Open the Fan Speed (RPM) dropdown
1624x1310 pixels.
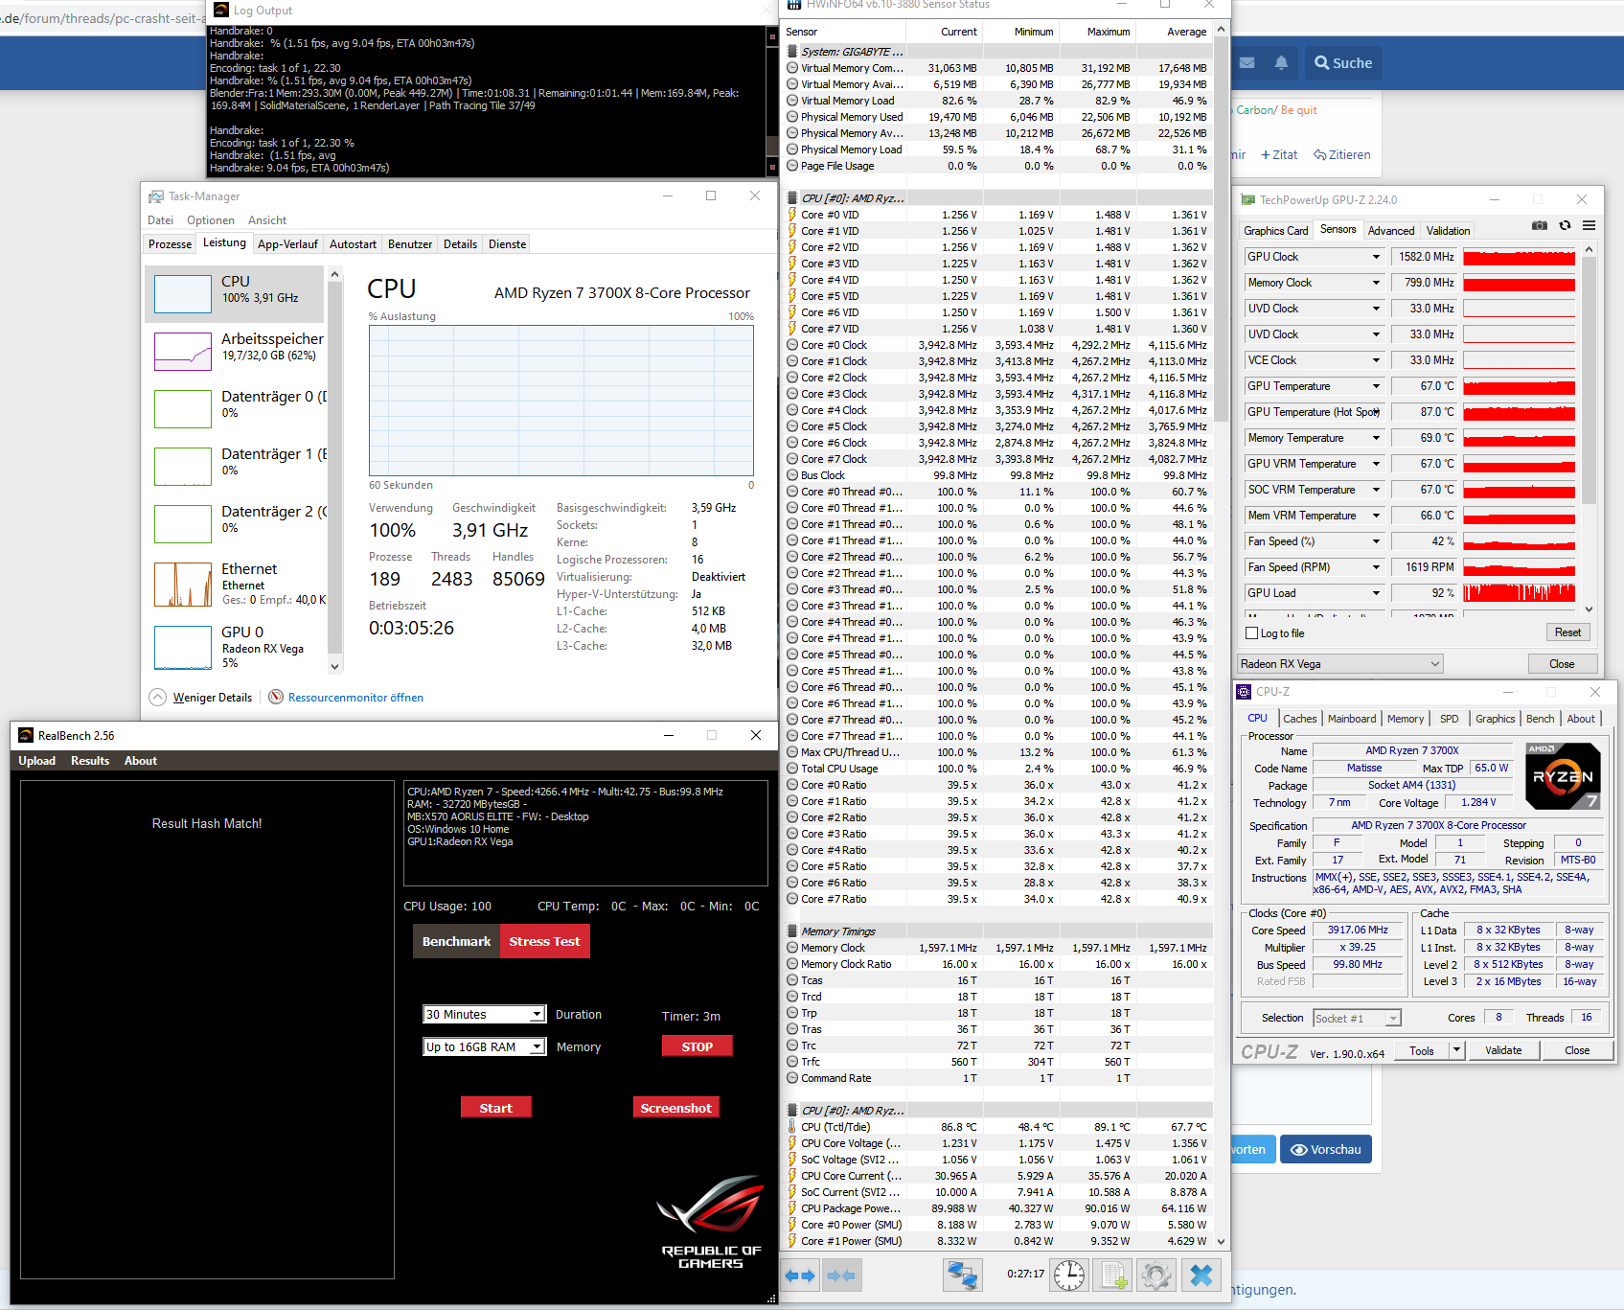[x=1377, y=567]
